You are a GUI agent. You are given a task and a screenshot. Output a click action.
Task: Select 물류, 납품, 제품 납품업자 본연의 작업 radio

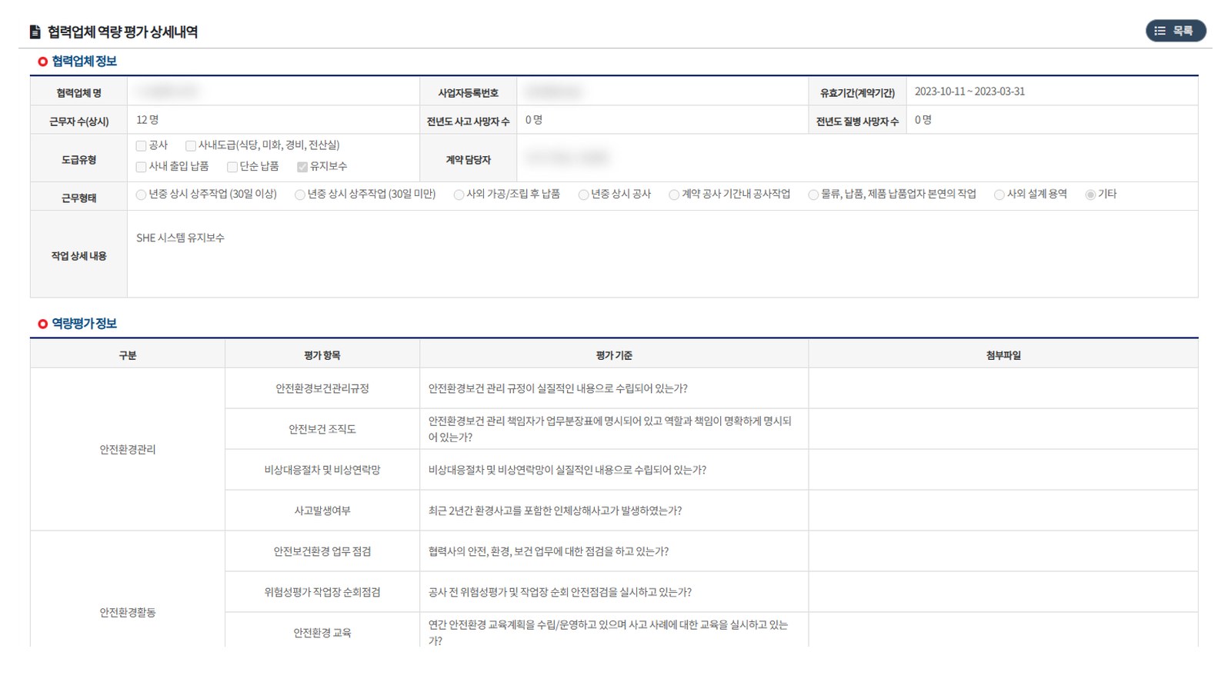tap(813, 195)
